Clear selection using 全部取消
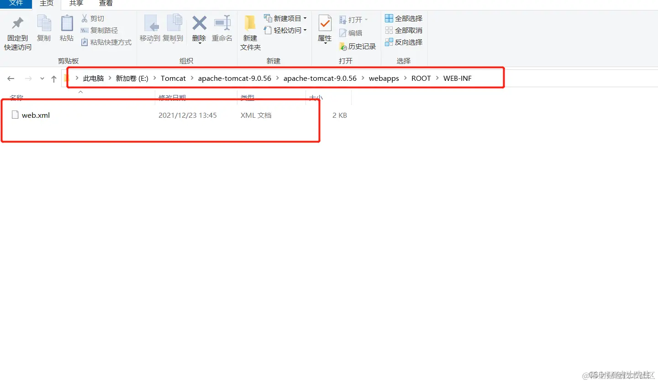 coord(404,30)
